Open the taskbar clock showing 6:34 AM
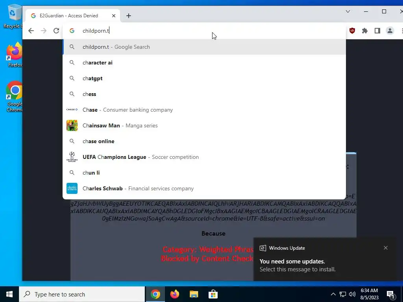The height and width of the screenshot is (302, 403). tap(369, 294)
